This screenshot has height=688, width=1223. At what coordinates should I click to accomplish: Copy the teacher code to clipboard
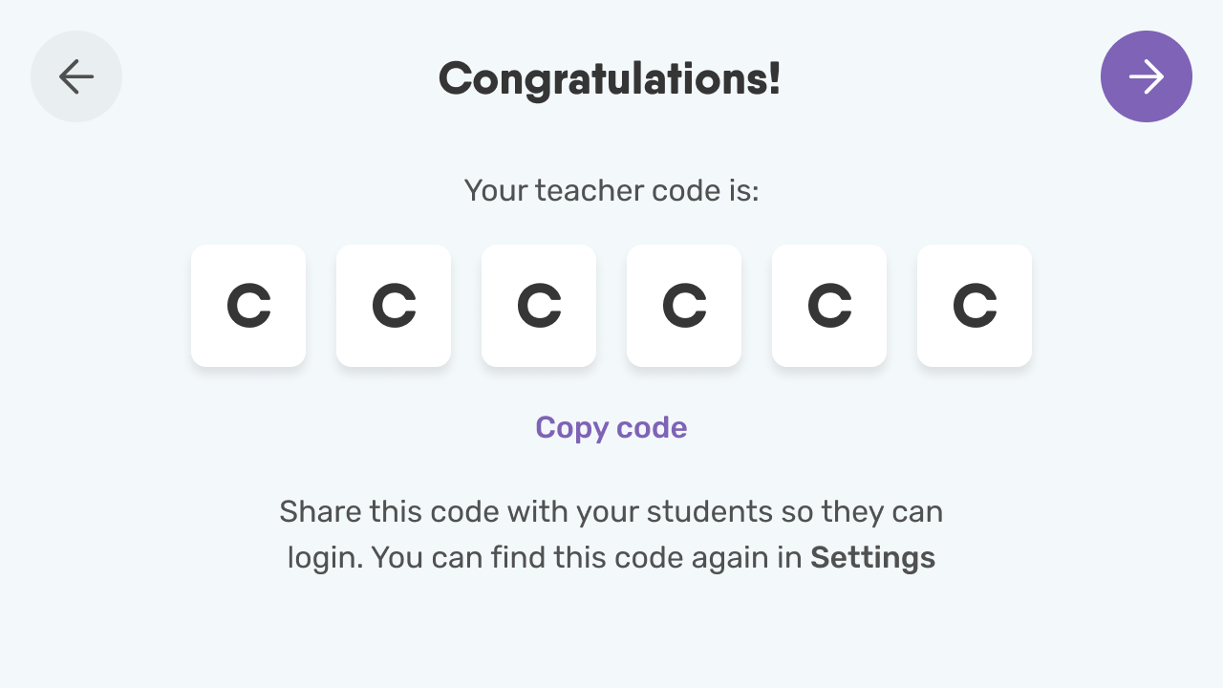point(611,427)
